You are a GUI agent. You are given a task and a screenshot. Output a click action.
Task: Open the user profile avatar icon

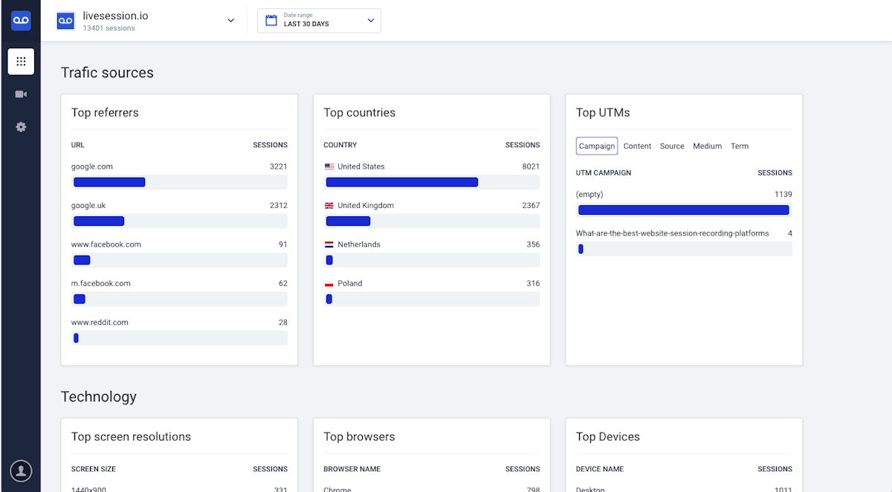[21, 470]
